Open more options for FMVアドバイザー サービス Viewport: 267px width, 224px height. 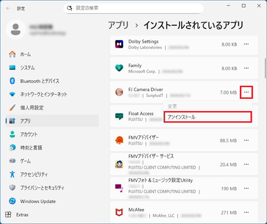coord(246,165)
